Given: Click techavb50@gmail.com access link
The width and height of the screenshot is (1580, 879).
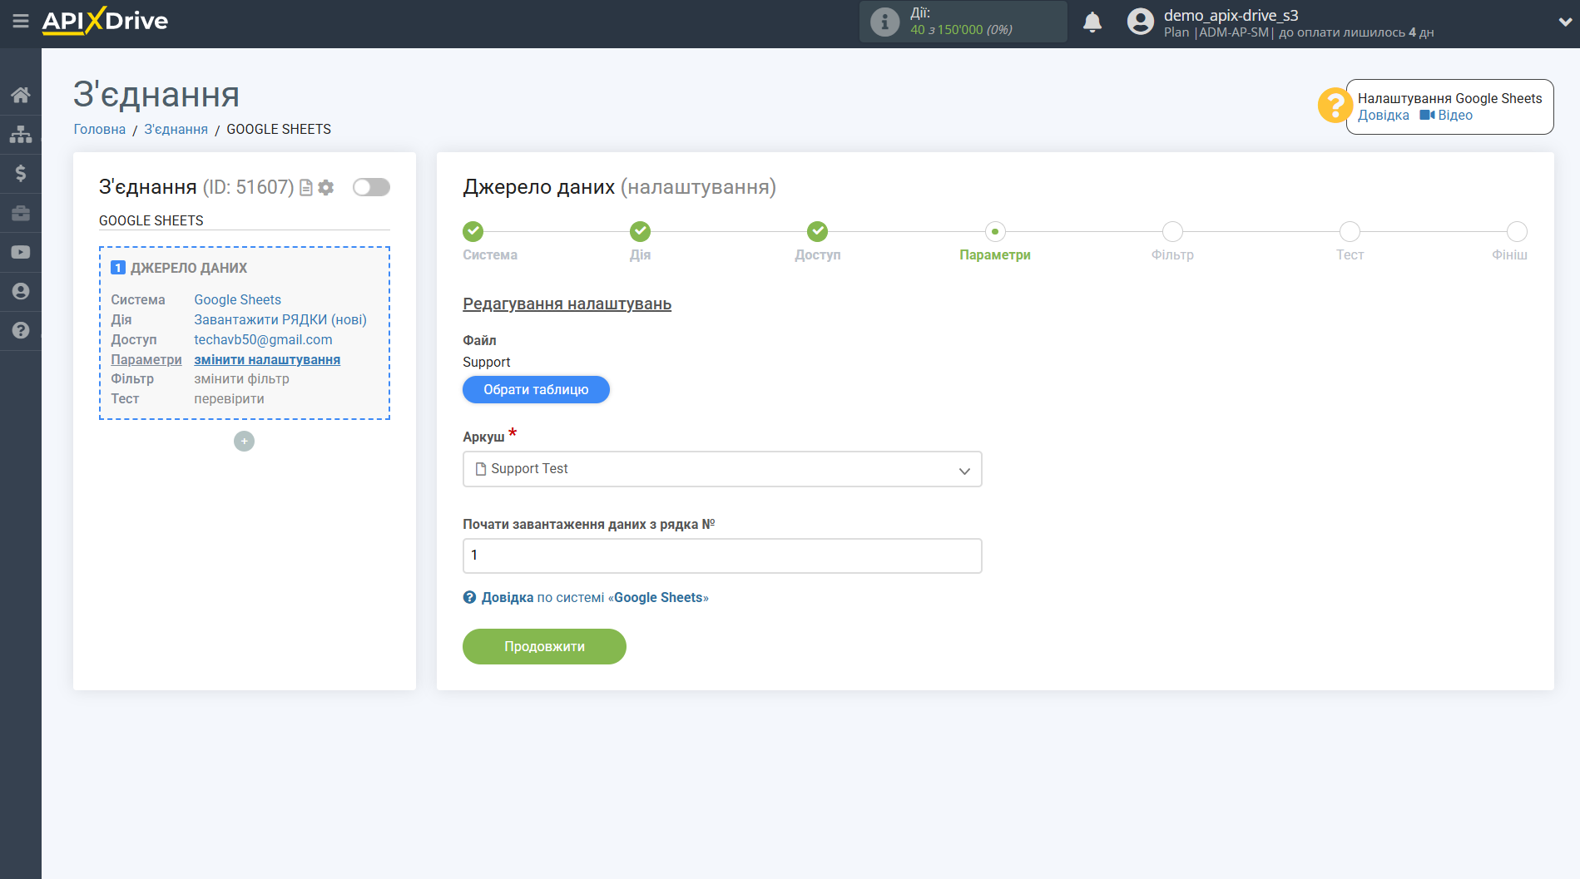Looking at the screenshot, I should 263,339.
